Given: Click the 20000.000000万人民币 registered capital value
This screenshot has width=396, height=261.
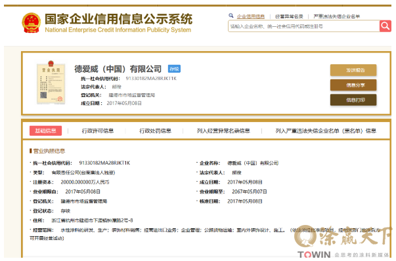Looking at the screenshot, I should 85,182.
